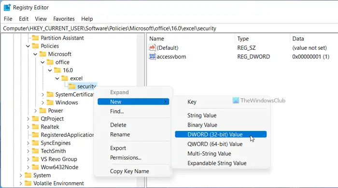
Task: Collapse the Microsoft tree node
Action: coord(35,54)
